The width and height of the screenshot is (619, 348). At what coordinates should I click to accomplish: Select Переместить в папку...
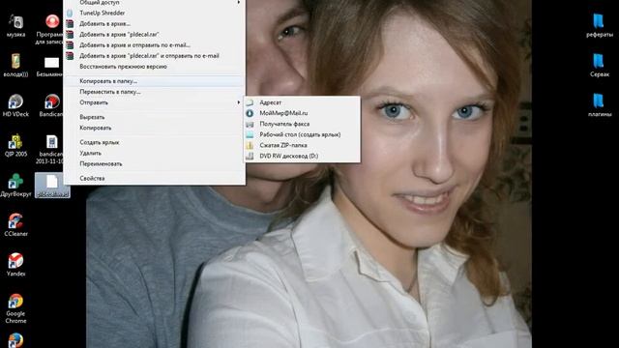(x=154, y=92)
